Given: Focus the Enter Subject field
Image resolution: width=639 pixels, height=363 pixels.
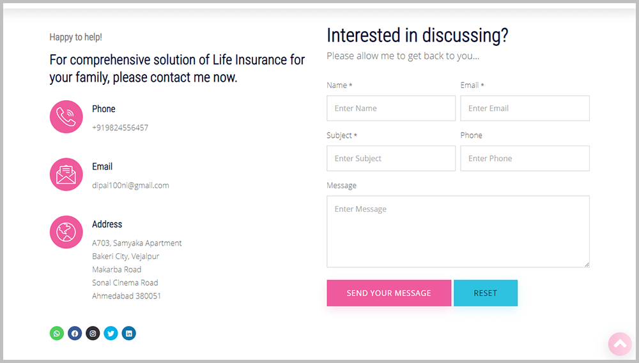Looking at the screenshot, I should 391,158.
